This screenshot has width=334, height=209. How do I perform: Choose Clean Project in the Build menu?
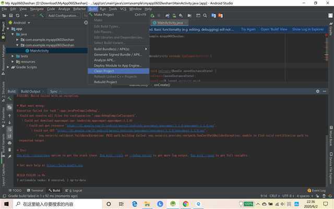tap(118, 71)
